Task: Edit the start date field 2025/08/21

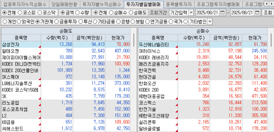Action: 208,13
